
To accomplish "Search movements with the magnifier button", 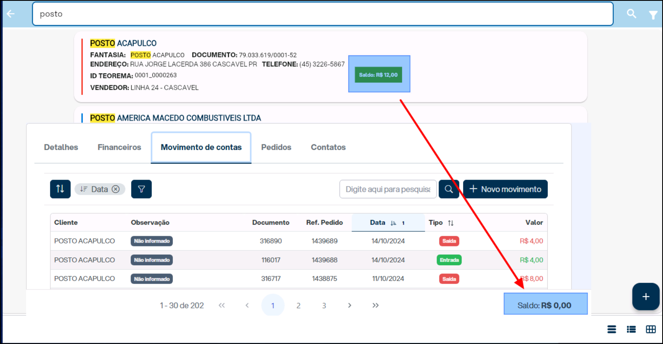I will pos(449,189).
